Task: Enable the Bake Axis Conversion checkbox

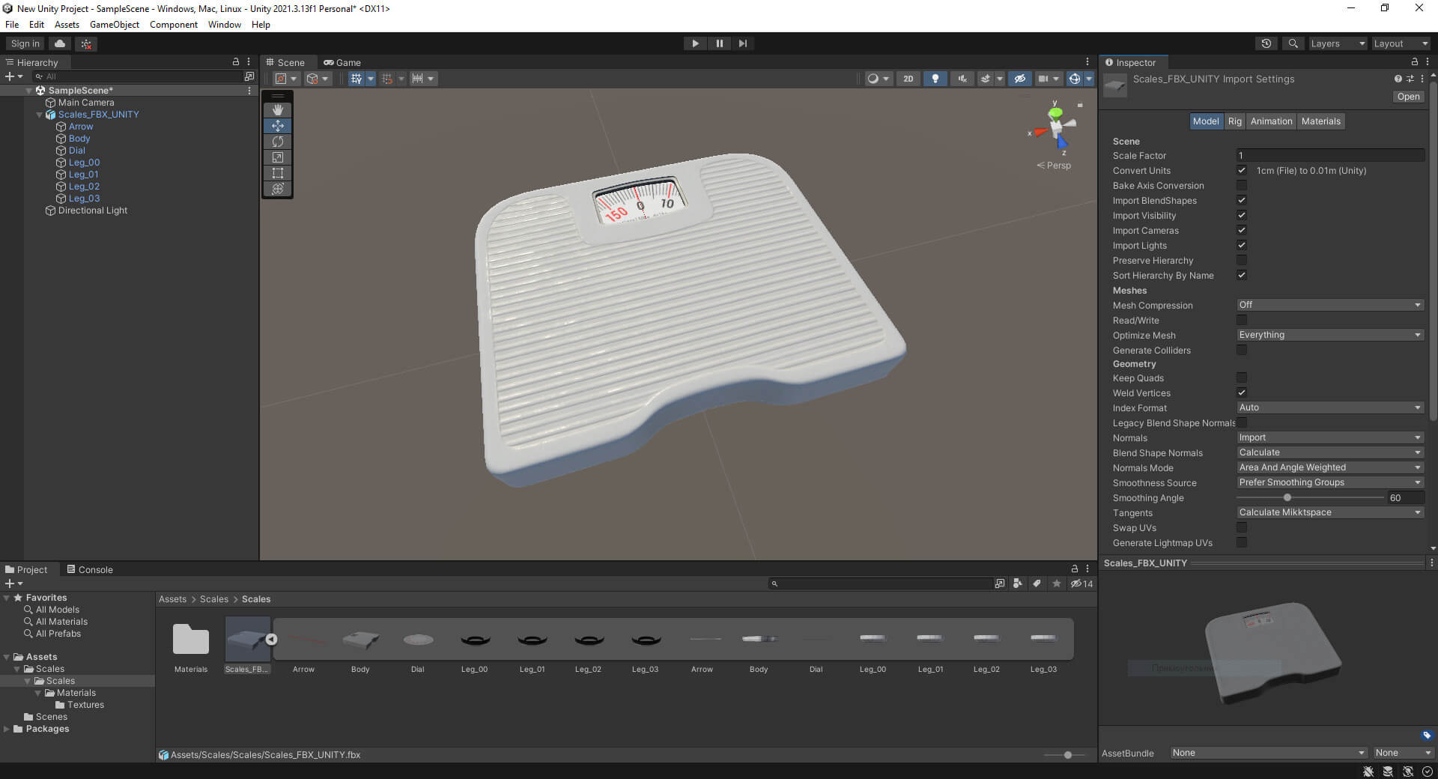Action: [1241, 185]
